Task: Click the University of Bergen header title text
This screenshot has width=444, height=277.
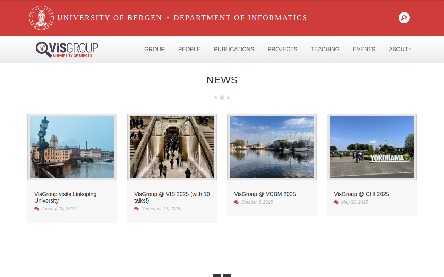Action: pos(182,18)
